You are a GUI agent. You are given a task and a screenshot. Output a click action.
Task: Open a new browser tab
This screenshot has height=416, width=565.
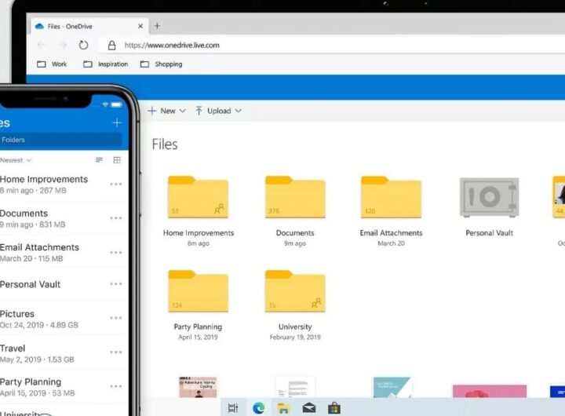(157, 26)
